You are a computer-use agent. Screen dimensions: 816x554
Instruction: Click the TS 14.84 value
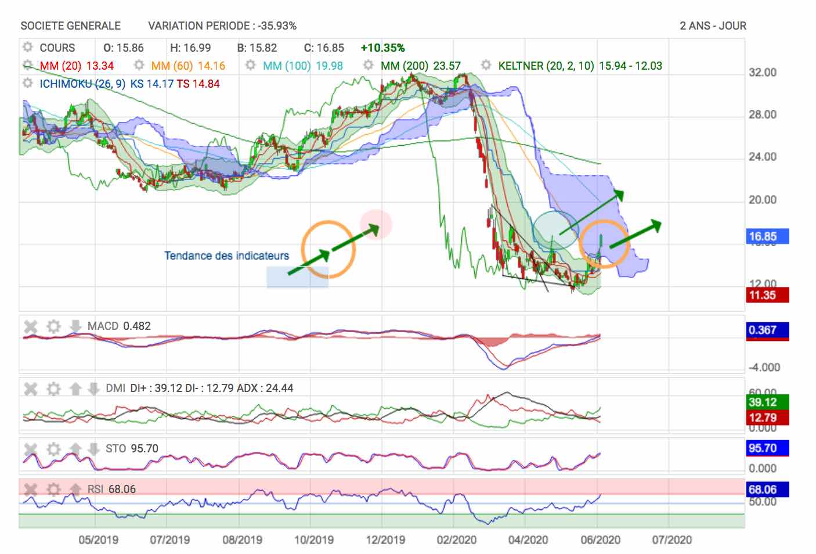coord(198,84)
